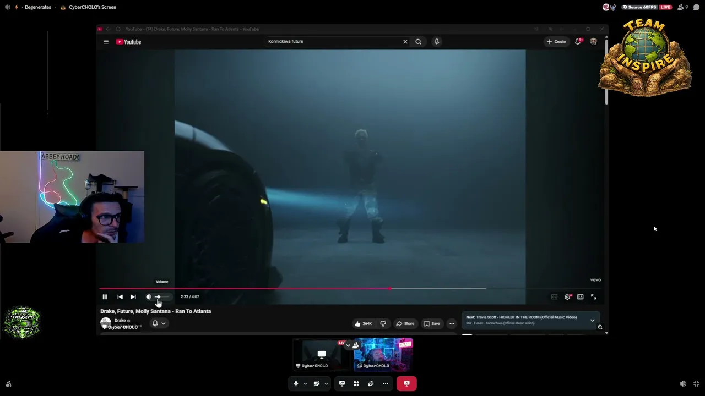The height and width of the screenshot is (396, 705).
Task: Skip to the next video
Action: click(133, 297)
